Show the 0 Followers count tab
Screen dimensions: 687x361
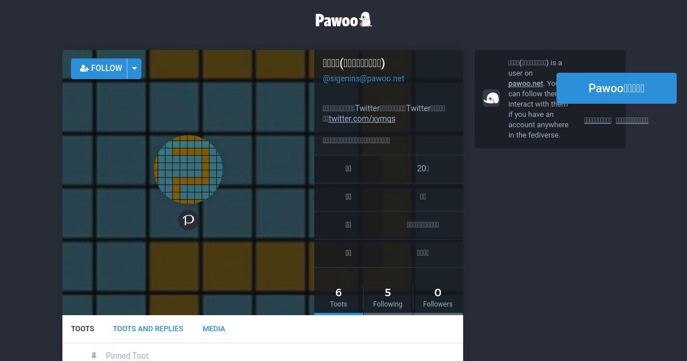pos(438,298)
